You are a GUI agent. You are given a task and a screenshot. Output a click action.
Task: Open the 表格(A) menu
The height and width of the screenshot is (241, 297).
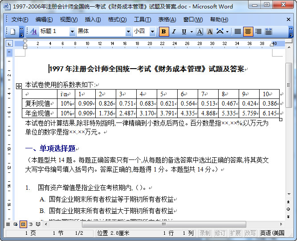(167, 20)
